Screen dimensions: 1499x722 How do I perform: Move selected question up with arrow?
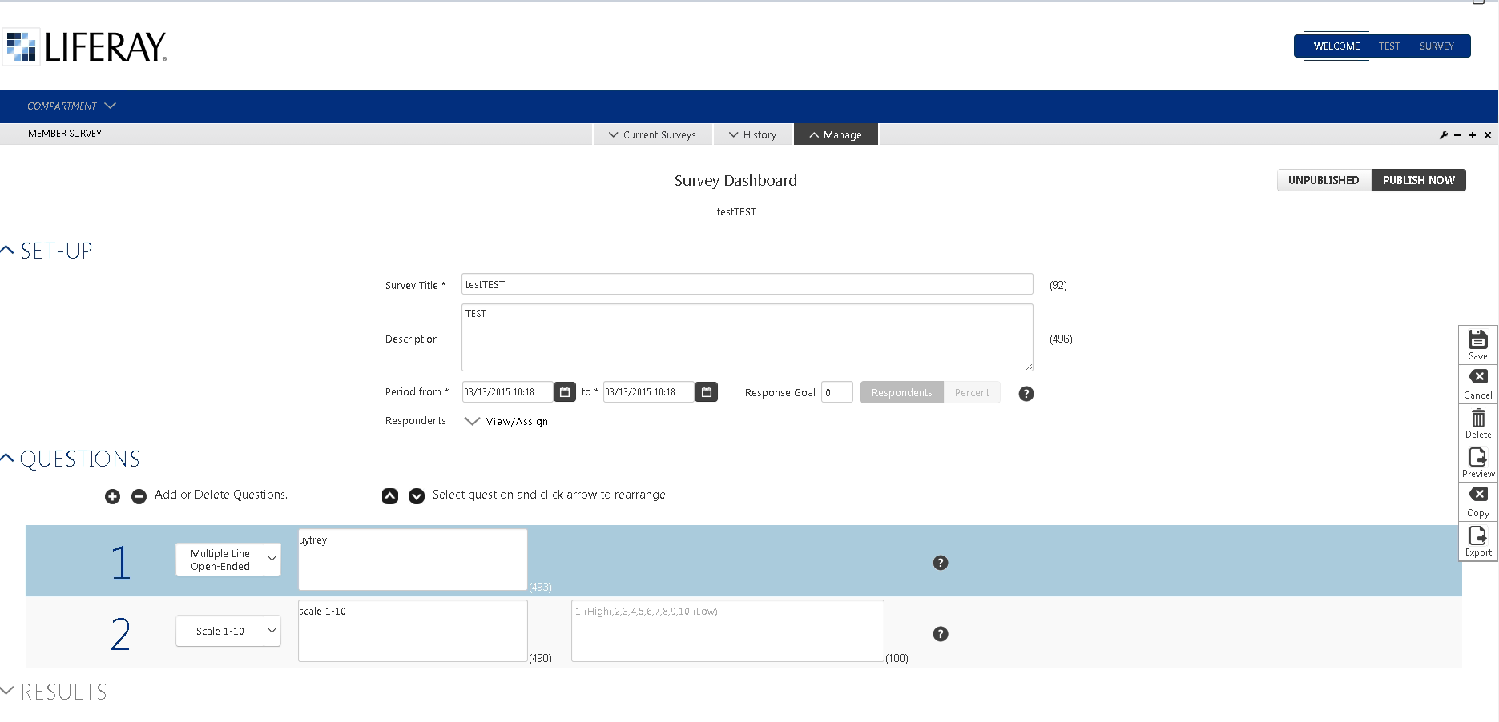coord(390,495)
